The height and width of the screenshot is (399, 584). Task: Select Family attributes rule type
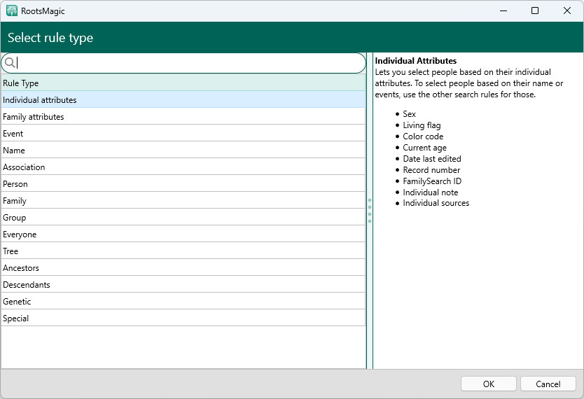pyautogui.click(x=183, y=116)
